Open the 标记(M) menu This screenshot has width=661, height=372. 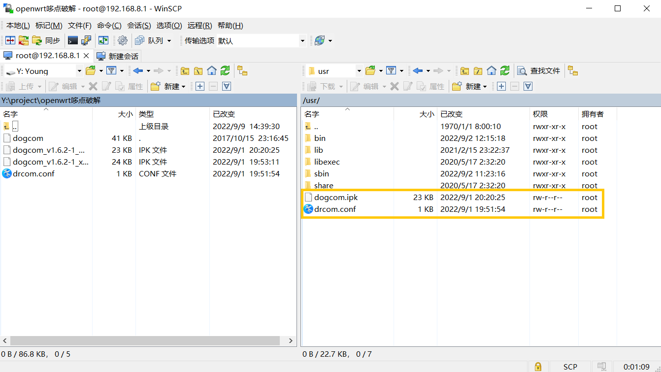click(49, 26)
